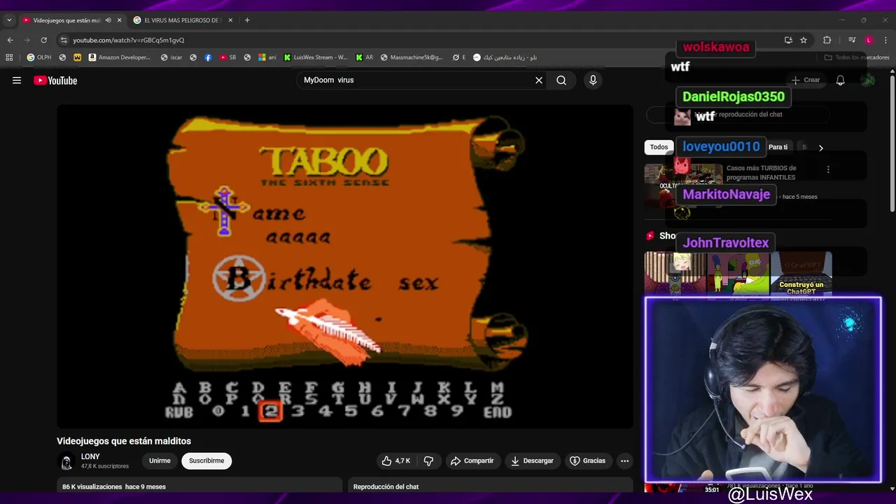Open the YouTube hamburger guide menu
The height and width of the screenshot is (504, 896).
(x=17, y=80)
